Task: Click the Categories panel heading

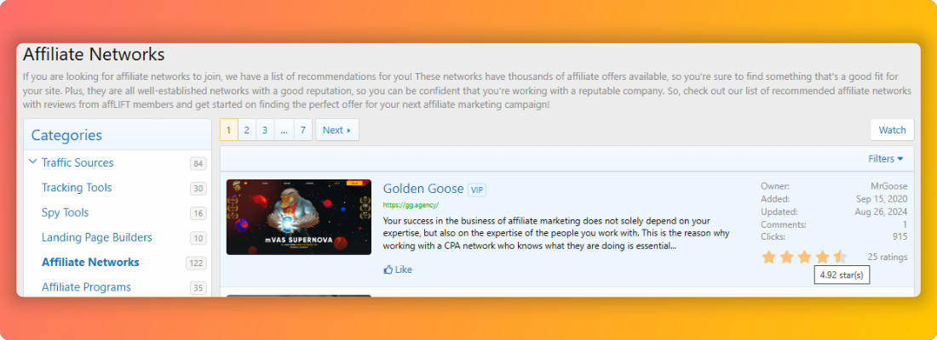Action: (67, 135)
